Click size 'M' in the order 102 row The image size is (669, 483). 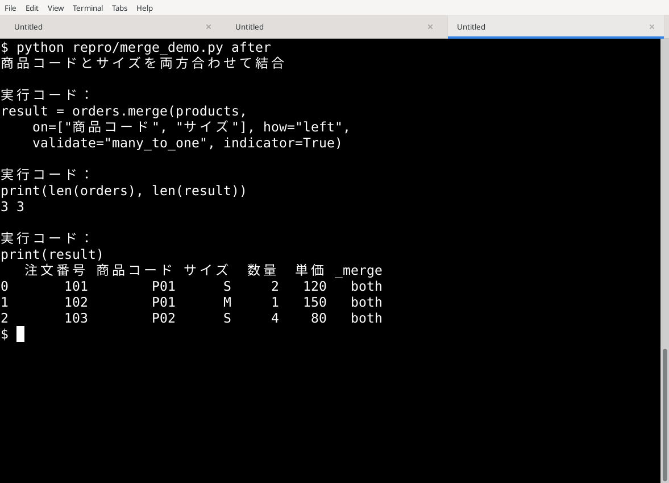(x=227, y=302)
